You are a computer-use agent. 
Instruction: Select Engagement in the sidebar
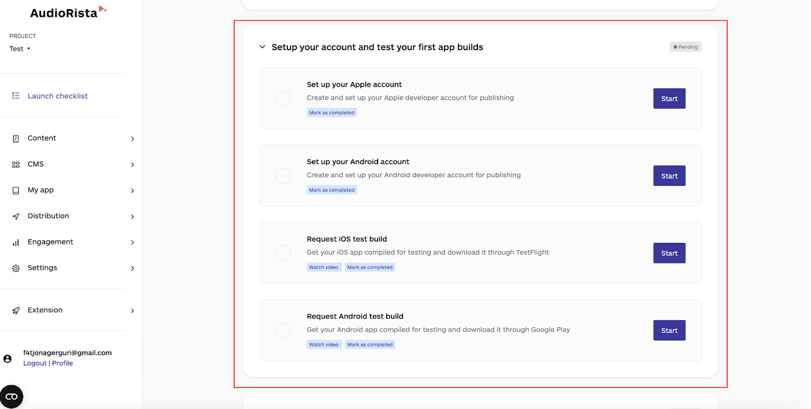pos(50,242)
